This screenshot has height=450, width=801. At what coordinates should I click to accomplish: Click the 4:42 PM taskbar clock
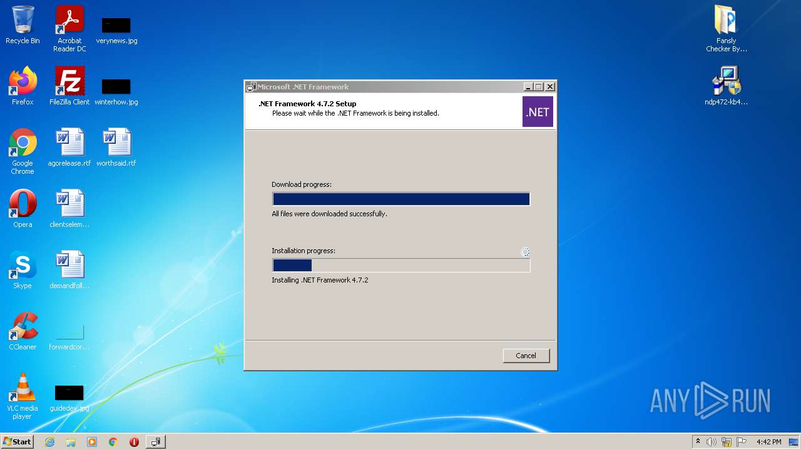coord(769,442)
